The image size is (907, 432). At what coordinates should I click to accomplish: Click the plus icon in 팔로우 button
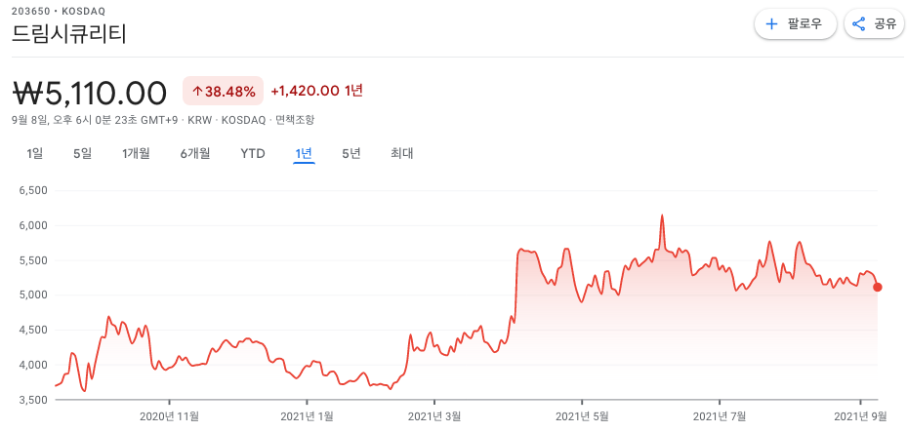tap(771, 24)
